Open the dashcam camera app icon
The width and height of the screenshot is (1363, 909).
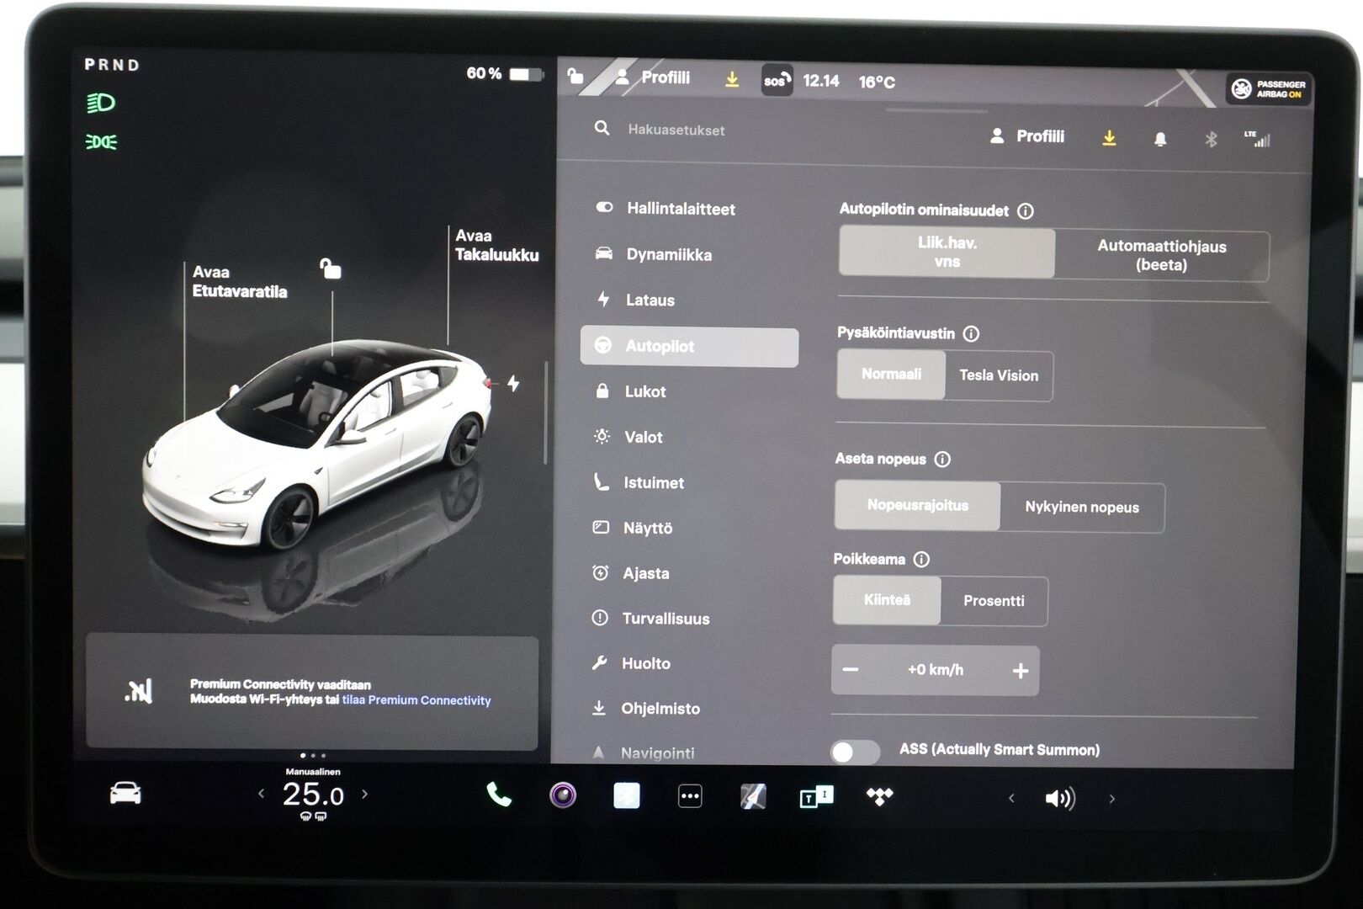pyautogui.click(x=563, y=795)
